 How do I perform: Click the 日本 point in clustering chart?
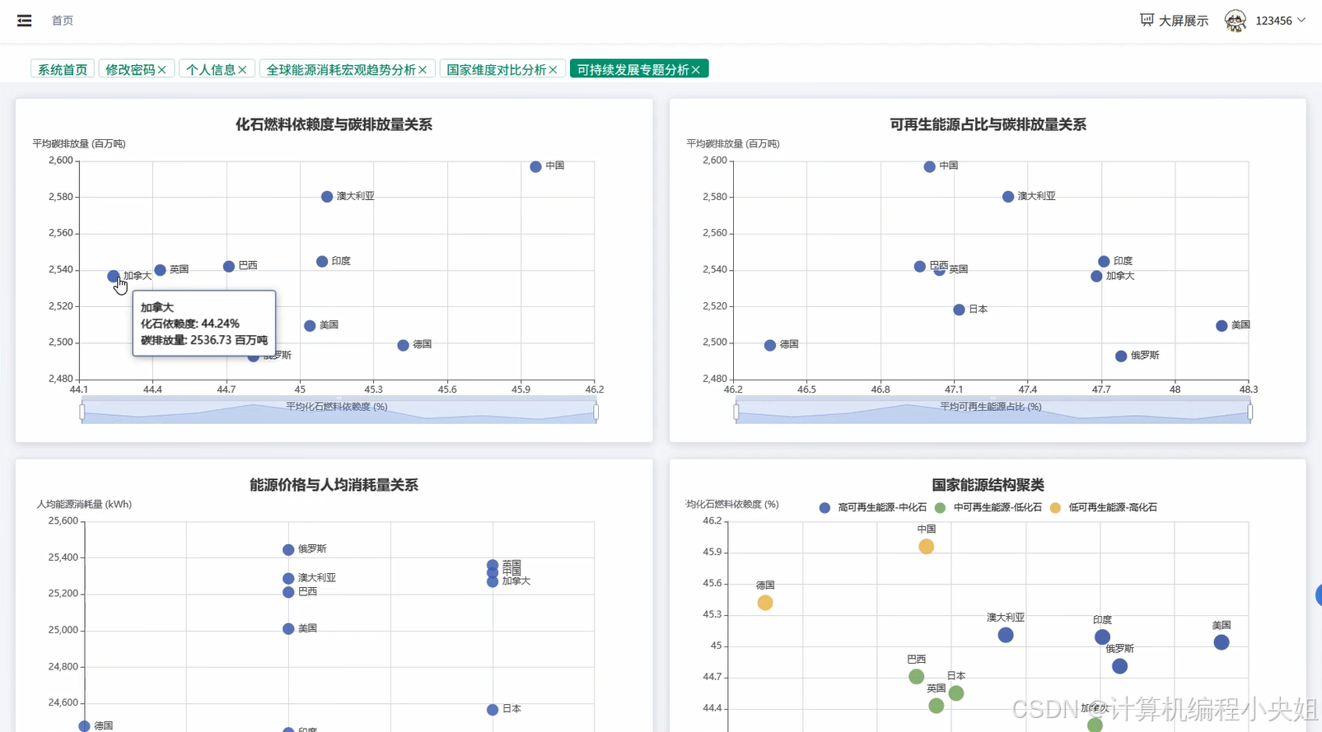[x=956, y=693]
